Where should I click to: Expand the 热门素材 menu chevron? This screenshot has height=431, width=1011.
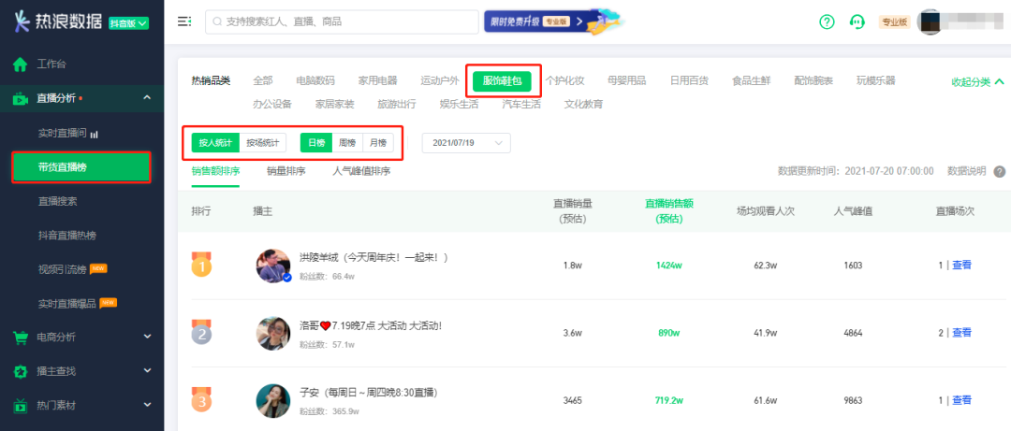click(147, 405)
